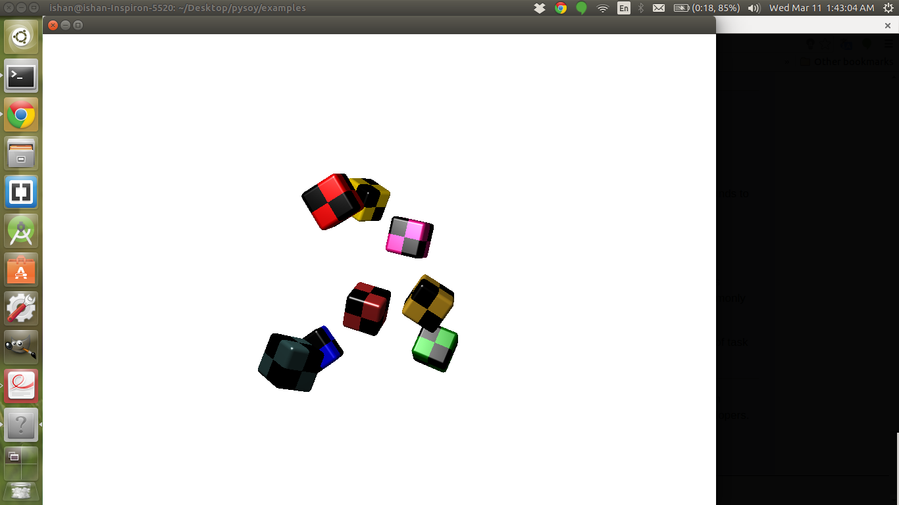Viewport: 899px width, 505px height.
Task: Open the sound volume indicator
Action: 754,8
